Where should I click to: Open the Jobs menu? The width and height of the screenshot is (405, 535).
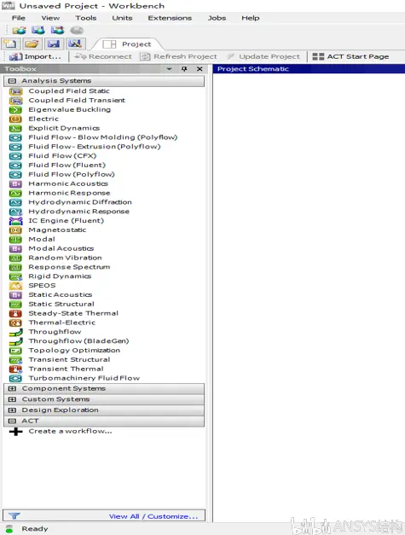[x=217, y=18]
